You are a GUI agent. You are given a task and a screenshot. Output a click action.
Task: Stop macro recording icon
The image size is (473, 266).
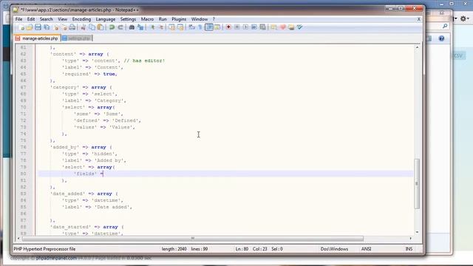[237, 27]
